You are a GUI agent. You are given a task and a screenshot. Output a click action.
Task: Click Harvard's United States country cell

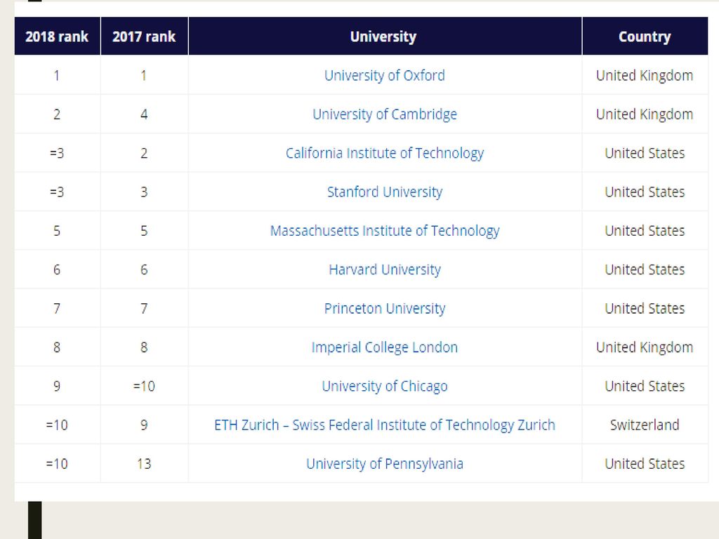(x=645, y=269)
